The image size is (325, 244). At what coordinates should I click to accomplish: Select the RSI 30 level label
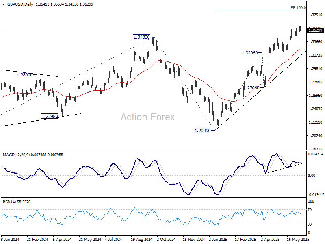(310, 224)
